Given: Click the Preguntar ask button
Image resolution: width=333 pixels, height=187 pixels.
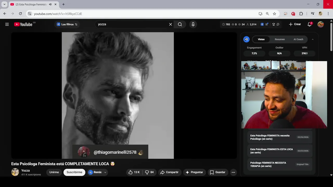Looking at the screenshot, I should [194, 172].
